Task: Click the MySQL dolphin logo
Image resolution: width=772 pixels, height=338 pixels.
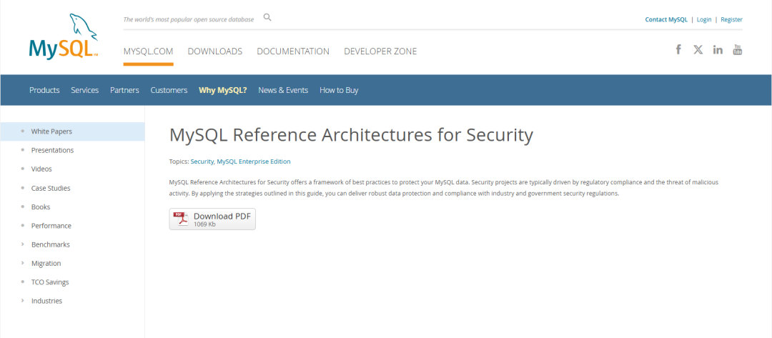Action: point(64,36)
